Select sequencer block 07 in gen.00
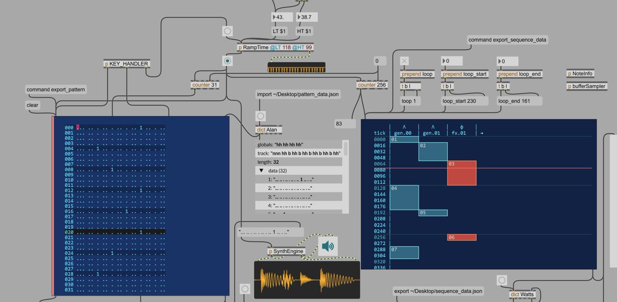Image resolution: width=617 pixels, height=302 pixels. click(x=405, y=252)
